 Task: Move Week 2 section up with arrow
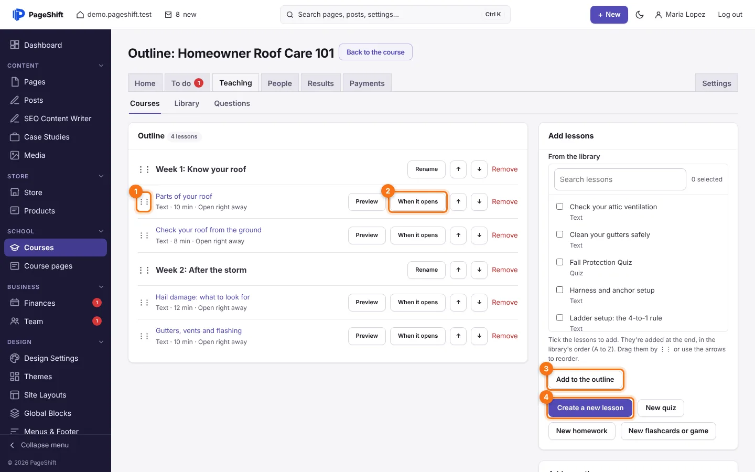tap(458, 270)
